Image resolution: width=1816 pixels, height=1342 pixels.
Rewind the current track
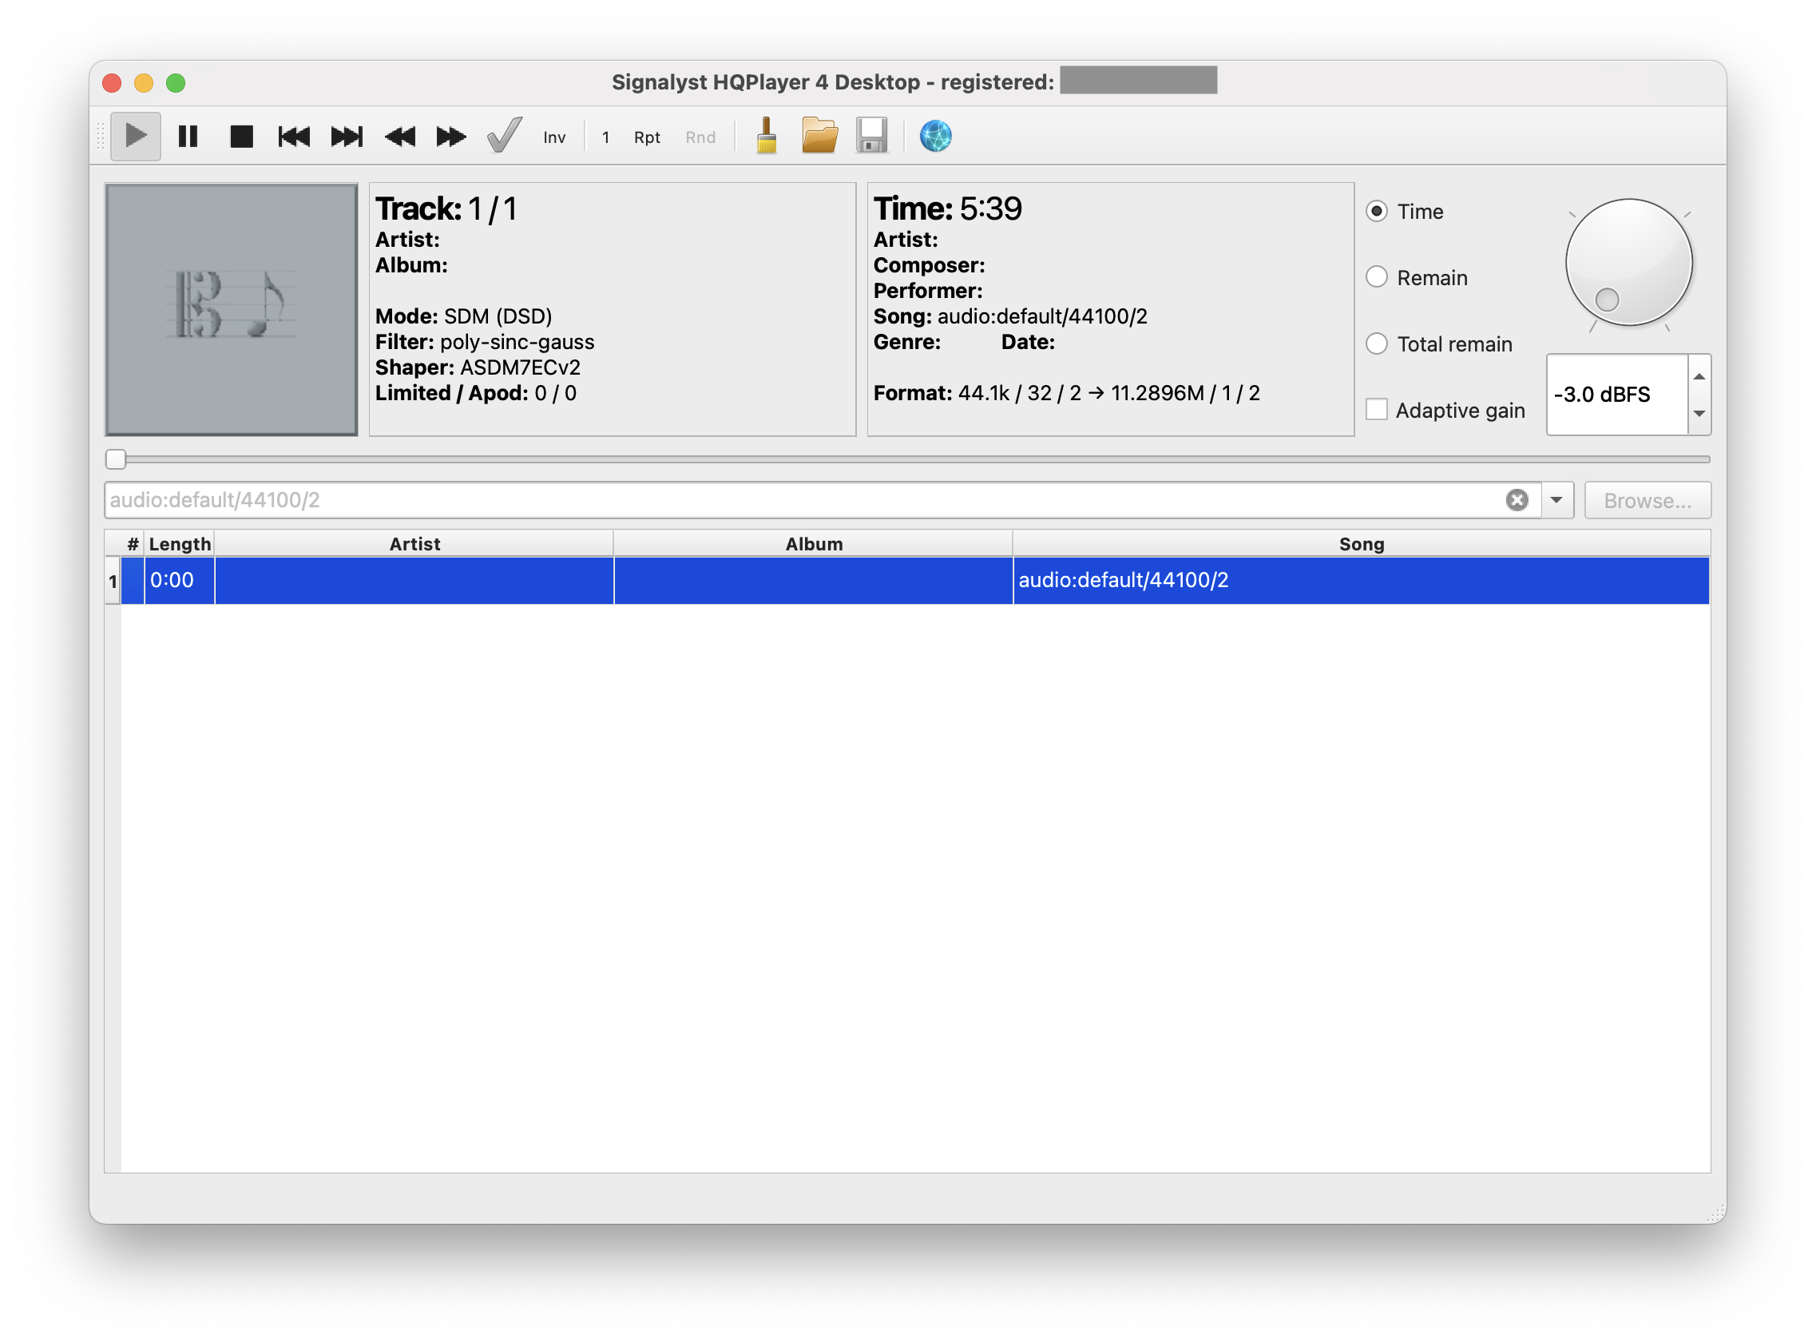coord(399,136)
